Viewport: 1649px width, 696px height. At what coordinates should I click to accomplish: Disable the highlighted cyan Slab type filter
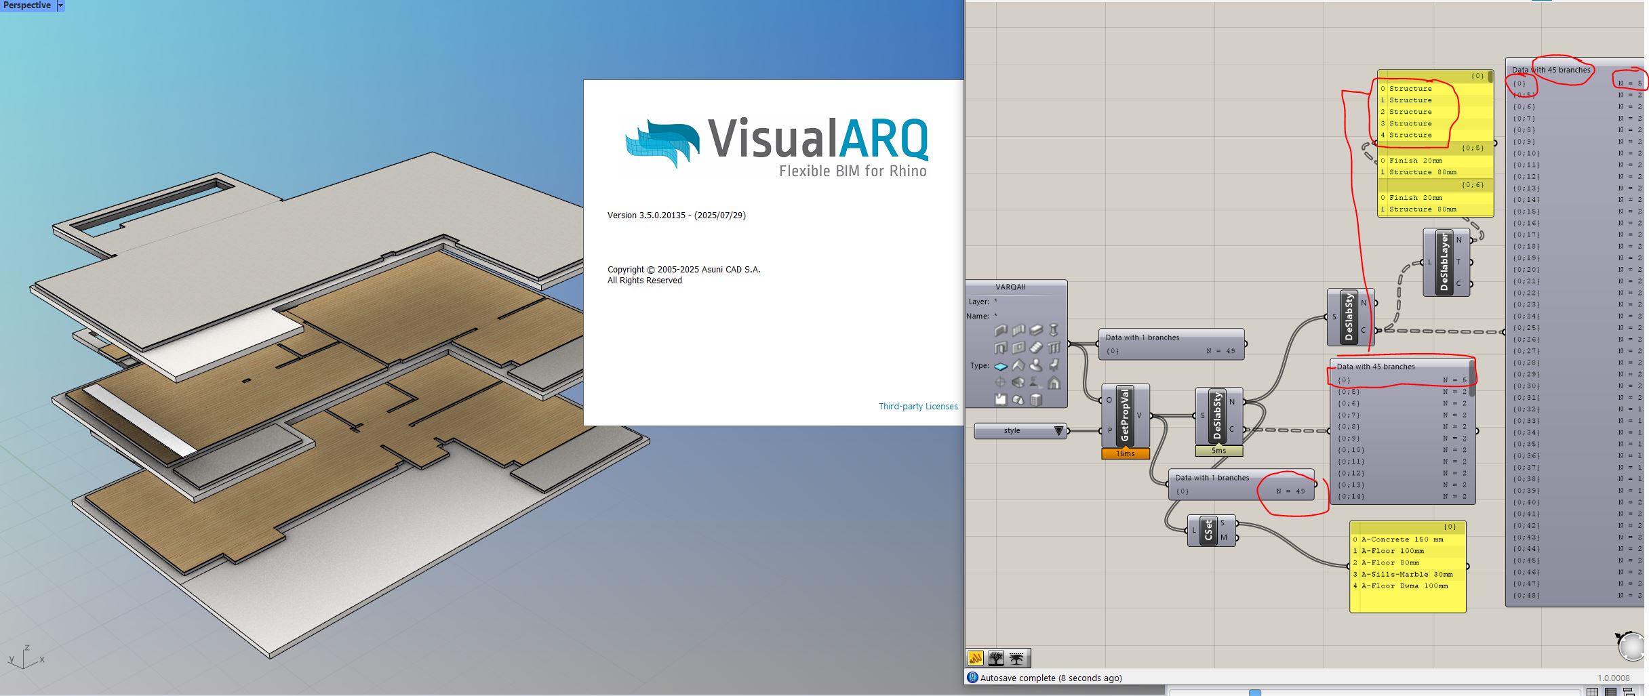coord(1001,366)
